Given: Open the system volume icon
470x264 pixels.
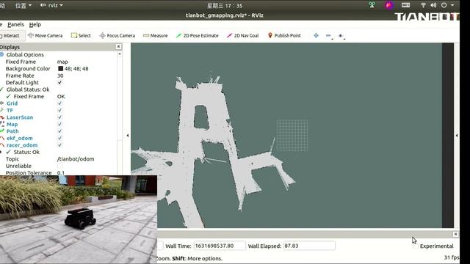Looking at the screenshot, I should tap(433, 5).
